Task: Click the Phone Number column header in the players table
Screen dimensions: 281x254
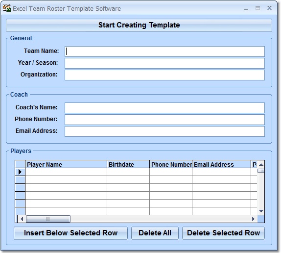Action: (171, 164)
